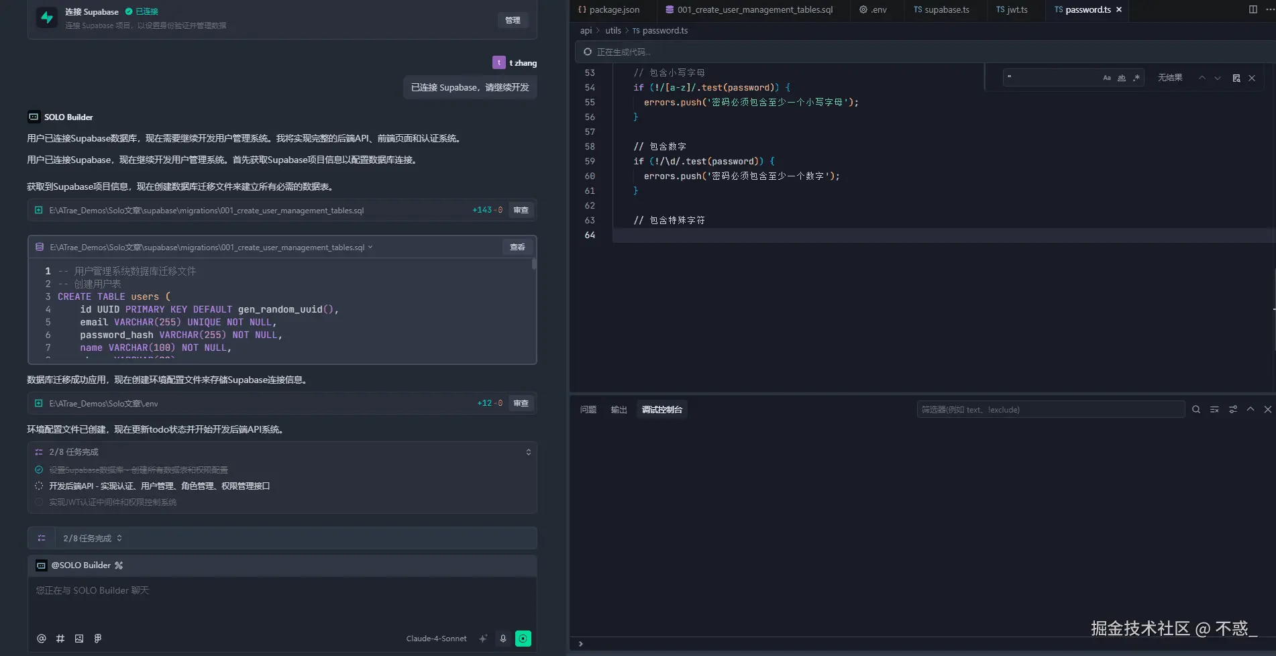Screen dimensions: 1276x656
Task: Open the .env file path link
Action: tap(104, 404)
